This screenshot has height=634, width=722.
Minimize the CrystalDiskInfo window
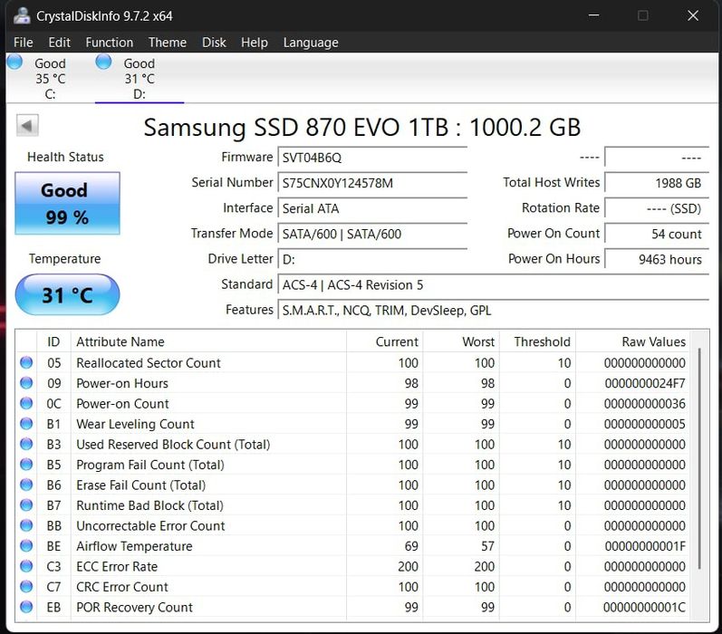[x=594, y=15]
